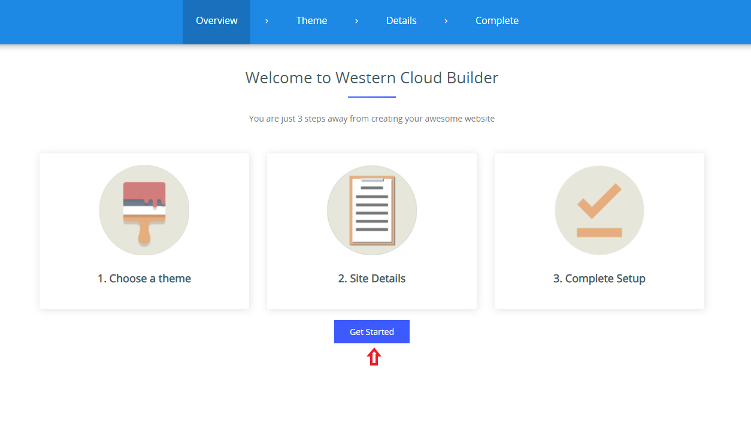
Task: Click the orange bar beneath the checkmark
Action: pos(599,232)
